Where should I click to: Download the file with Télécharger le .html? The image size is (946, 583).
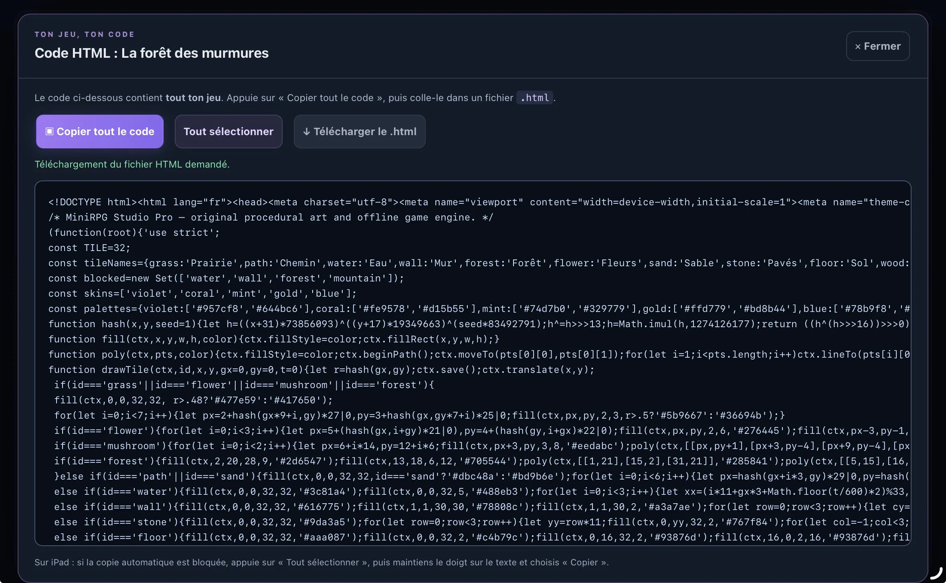(x=360, y=132)
